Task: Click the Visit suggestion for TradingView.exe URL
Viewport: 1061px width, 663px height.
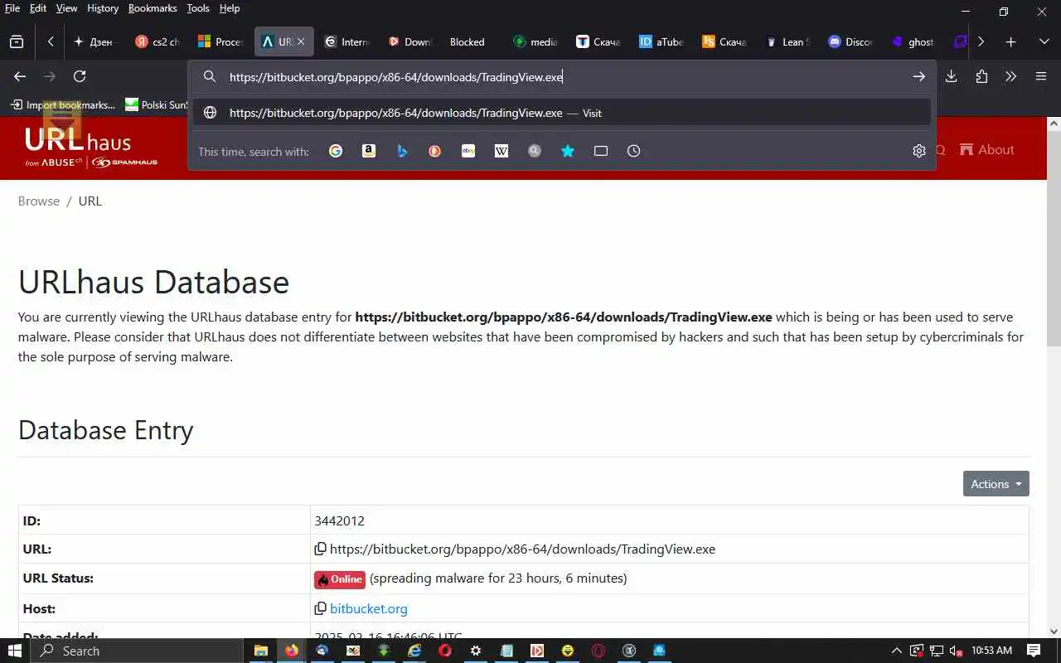Action: [x=561, y=113]
